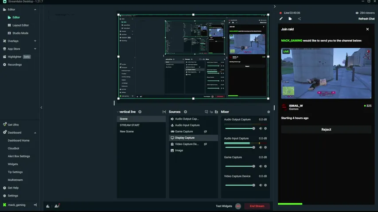Open Cloudbot page
Image resolution: width=378 pixels, height=212 pixels.
[x=13, y=148]
